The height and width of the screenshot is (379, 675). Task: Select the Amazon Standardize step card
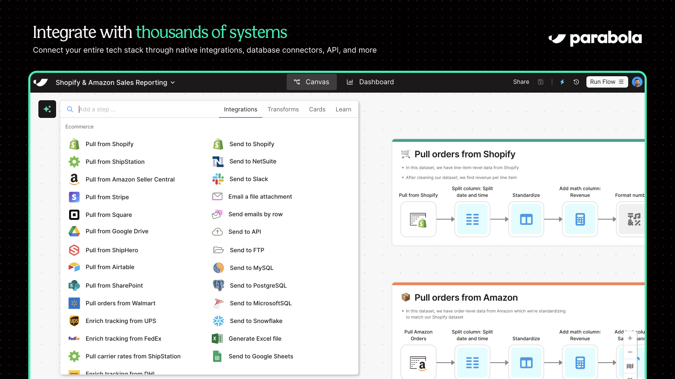[526, 362]
